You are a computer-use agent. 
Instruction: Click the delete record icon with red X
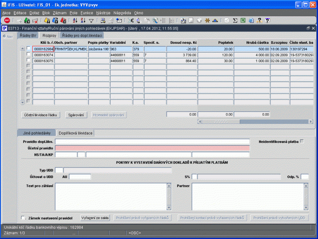(x=35, y=20)
